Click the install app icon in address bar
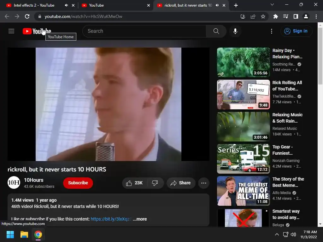 pos(243,16)
